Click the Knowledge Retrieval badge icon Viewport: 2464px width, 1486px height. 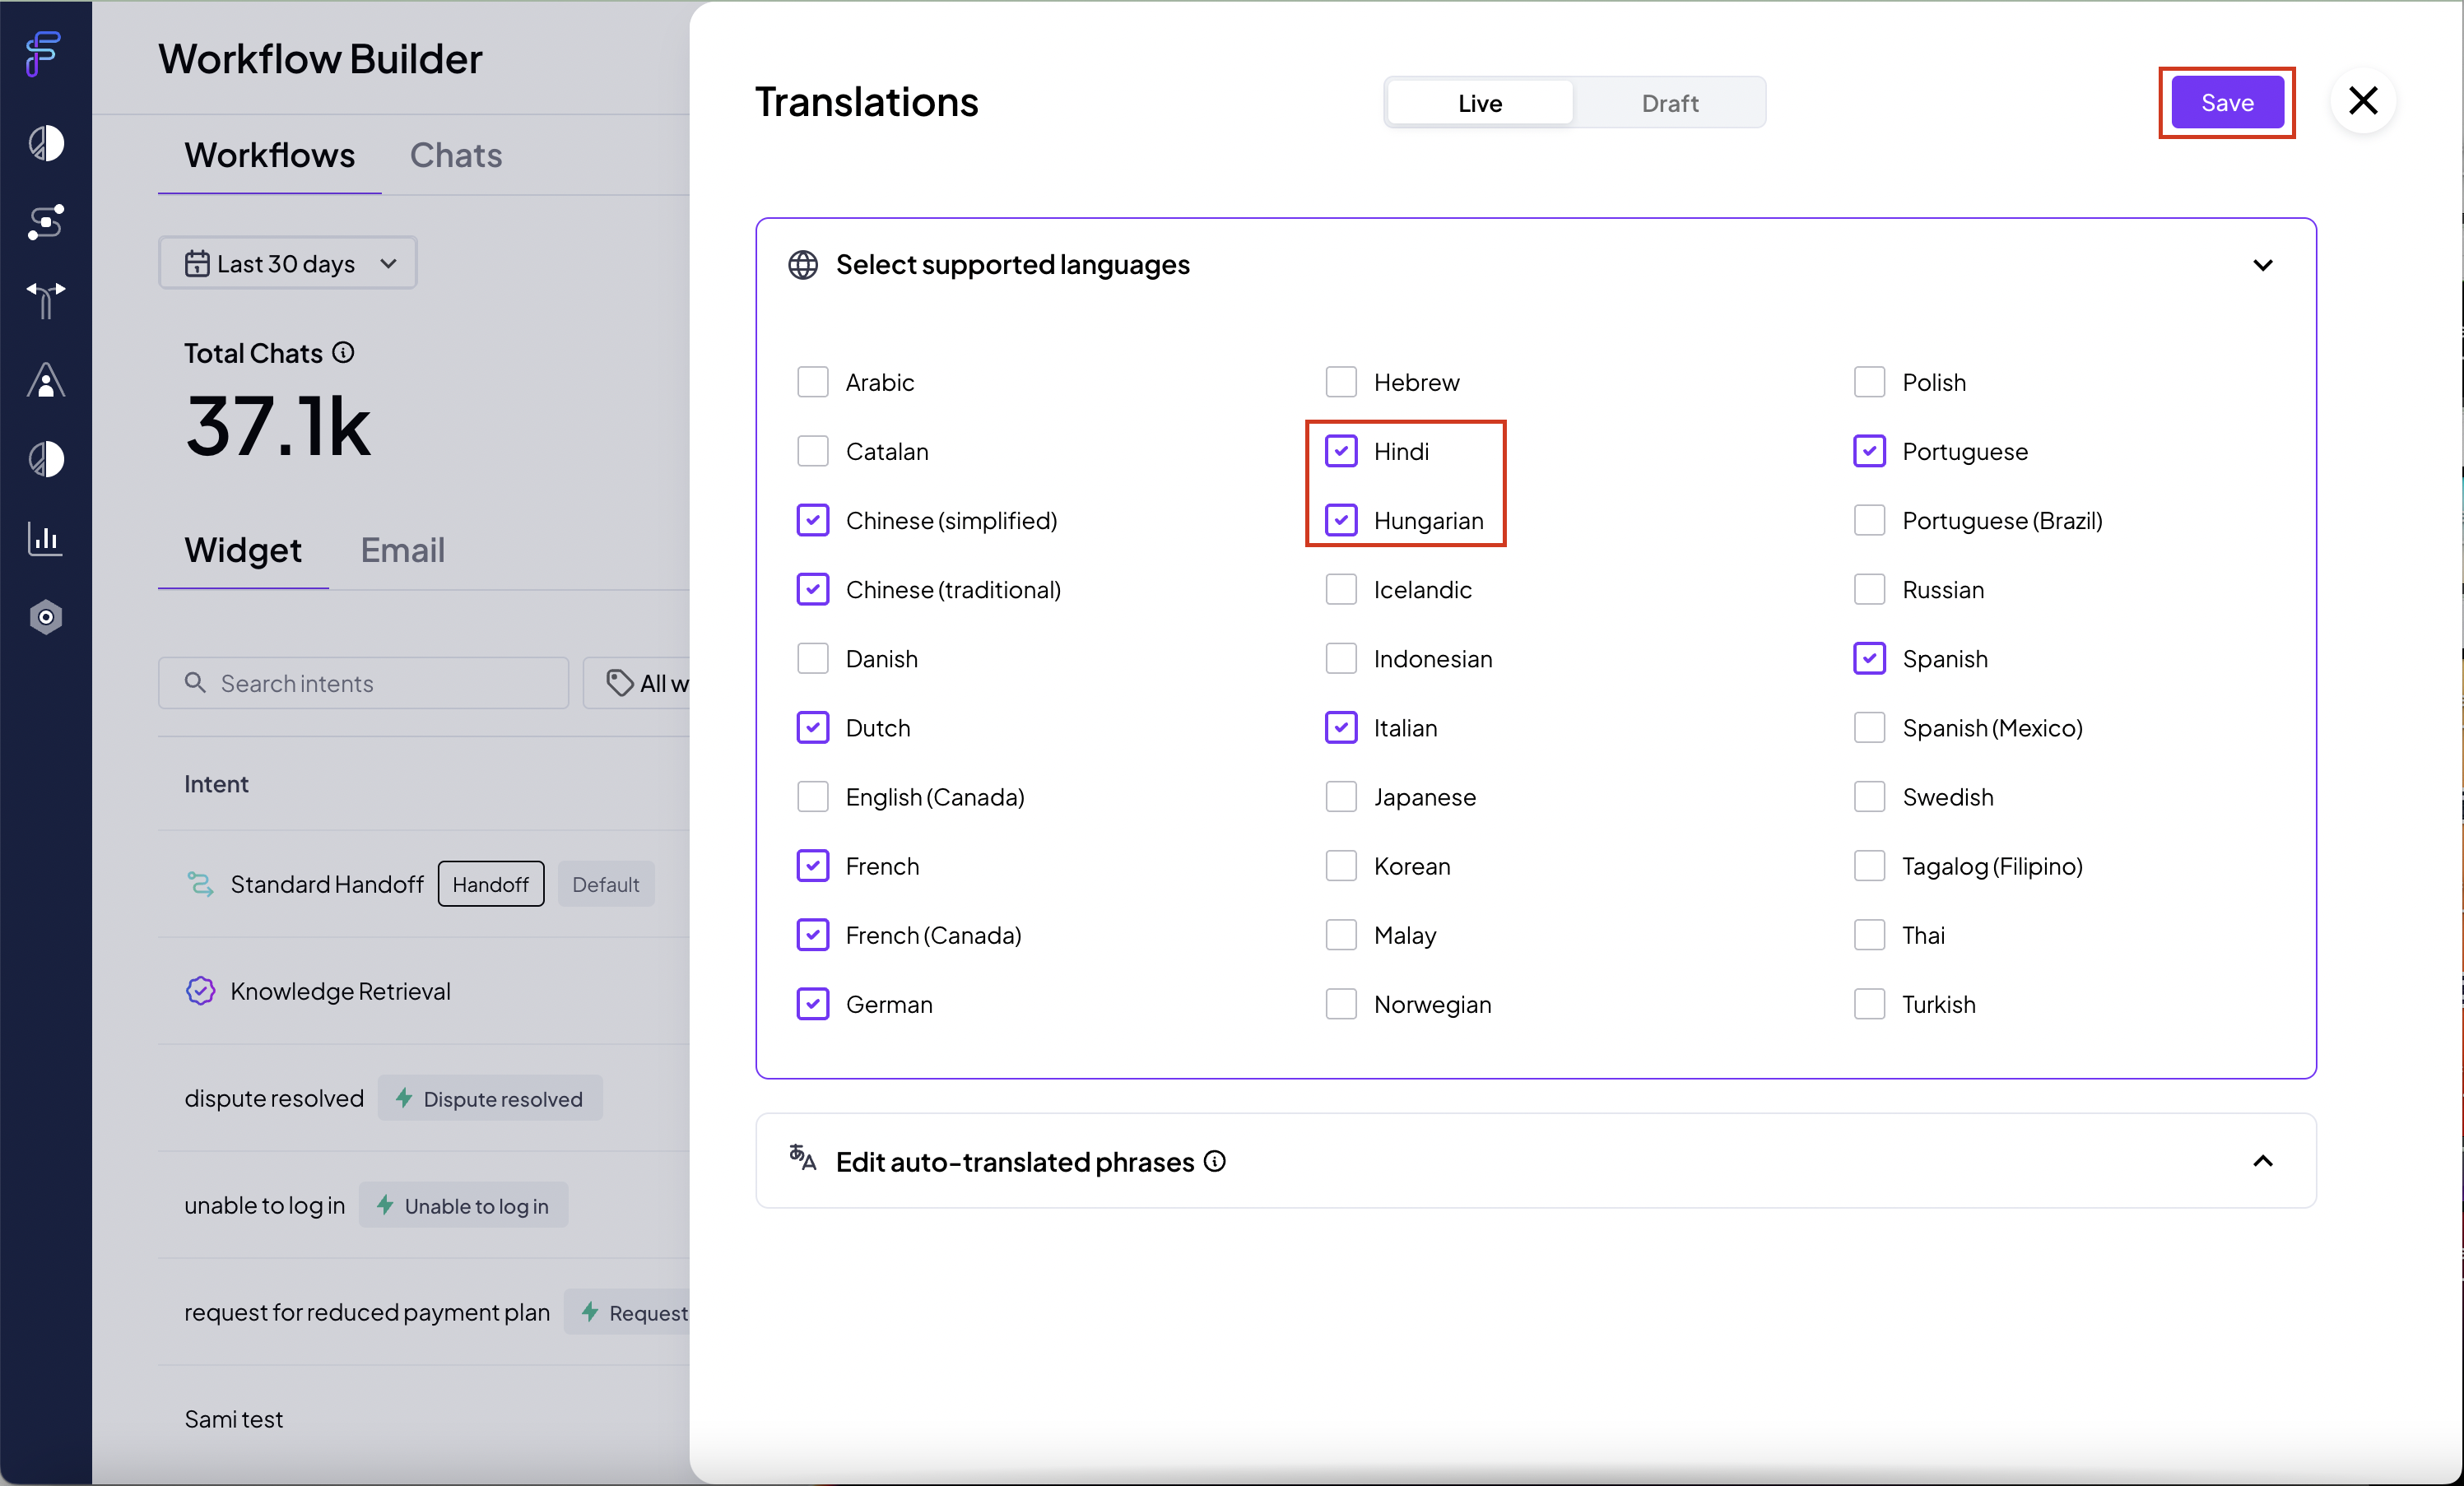tap(201, 991)
